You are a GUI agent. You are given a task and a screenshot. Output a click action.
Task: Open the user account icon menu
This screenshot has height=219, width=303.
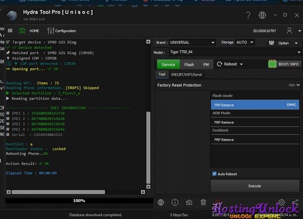(289, 31)
